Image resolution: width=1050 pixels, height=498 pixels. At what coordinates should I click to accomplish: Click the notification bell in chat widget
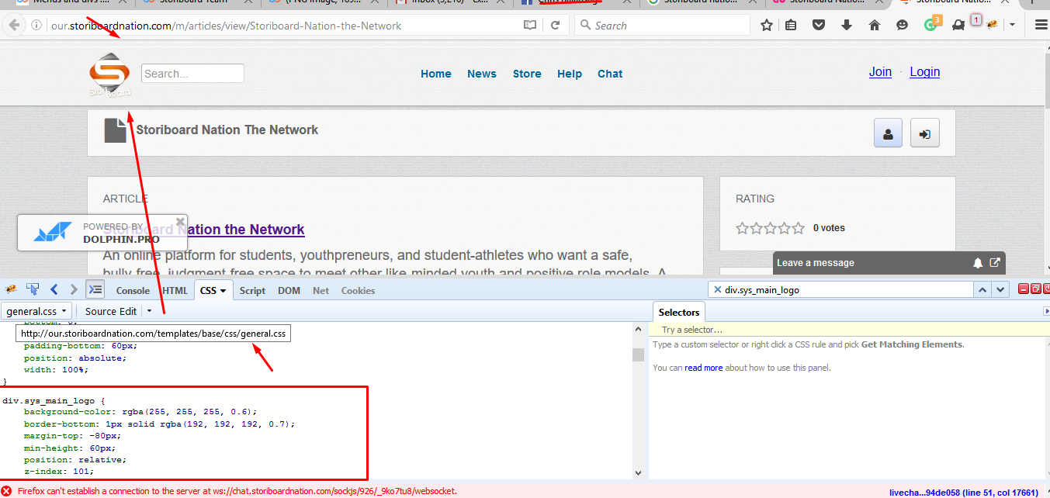tap(978, 263)
